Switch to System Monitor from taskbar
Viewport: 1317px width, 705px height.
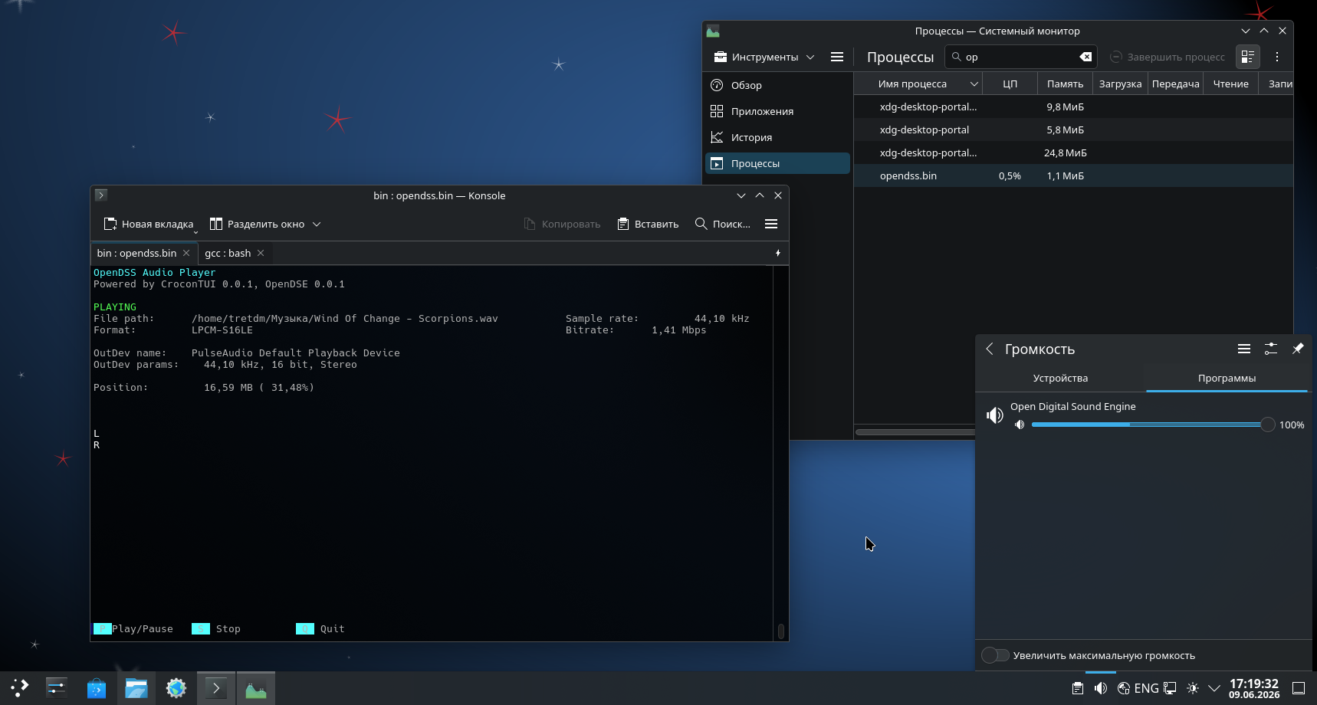(x=256, y=688)
